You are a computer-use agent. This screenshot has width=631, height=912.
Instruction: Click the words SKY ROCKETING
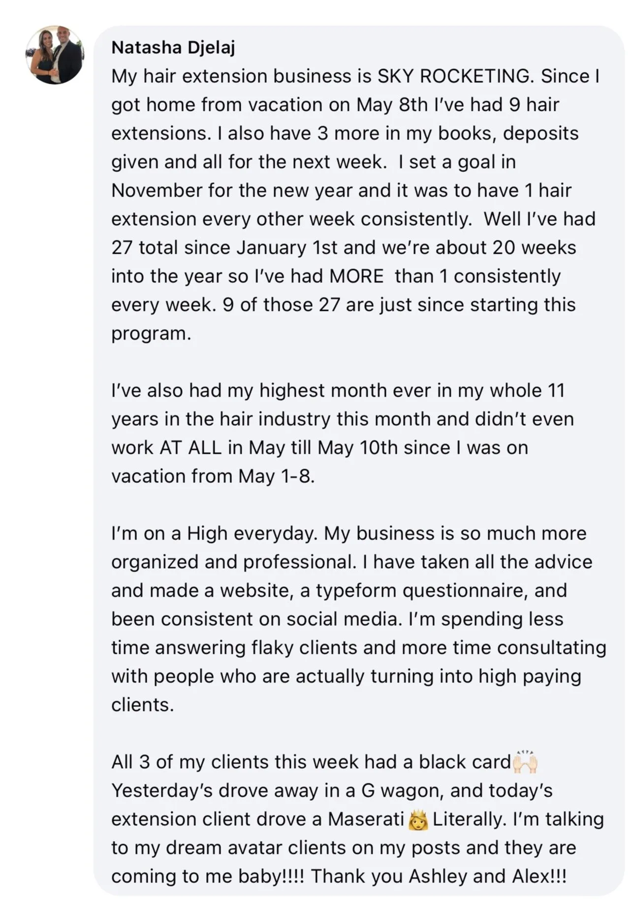456,76
